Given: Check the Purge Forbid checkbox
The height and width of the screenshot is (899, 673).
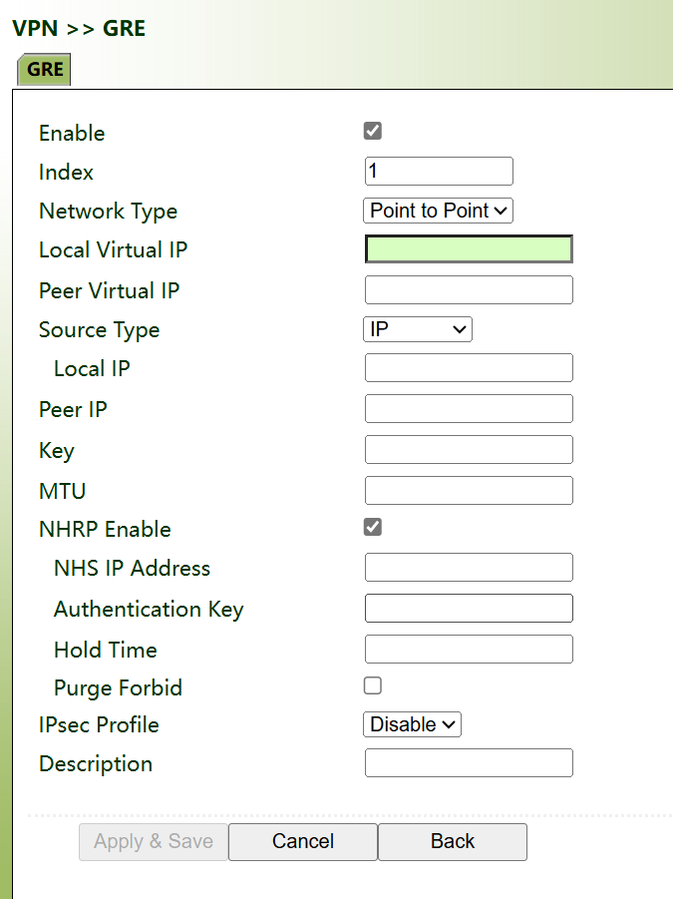Looking at the screenshot, I should point(373,685).
